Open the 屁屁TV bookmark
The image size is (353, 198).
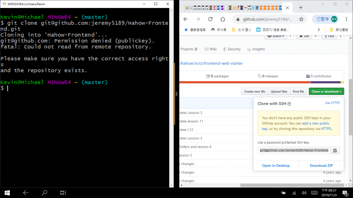pyautogui.click(x=273, y=30)
